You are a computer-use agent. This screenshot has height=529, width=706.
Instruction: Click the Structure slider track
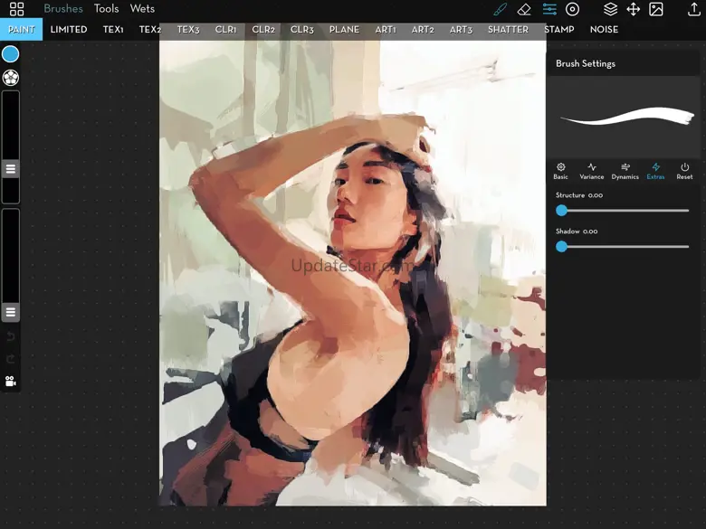623,210
